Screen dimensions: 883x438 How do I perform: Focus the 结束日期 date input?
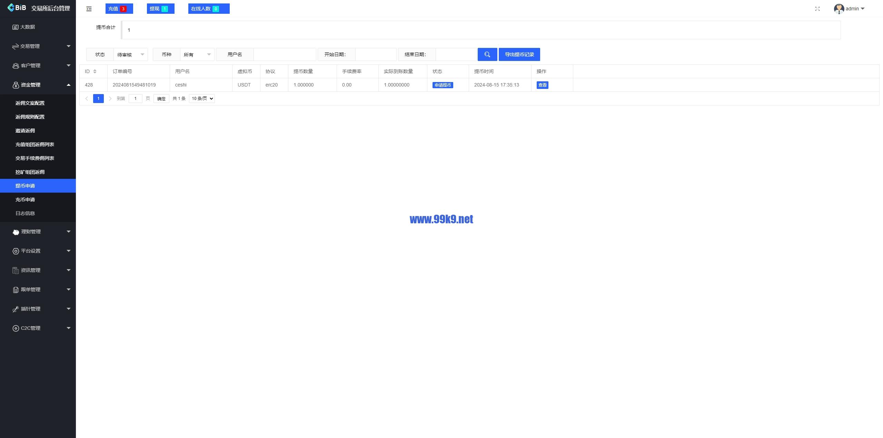pyautogui.click(x=456, y=54)
